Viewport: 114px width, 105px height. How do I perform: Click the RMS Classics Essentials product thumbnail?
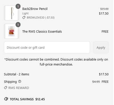point(11,31)
